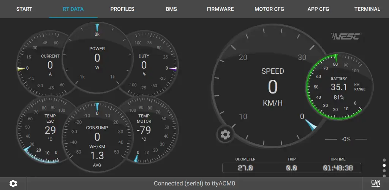Viewport: 389px width, 190px height.
Task: Click the UP-TIME display 01:48:38
Action: 338,168
